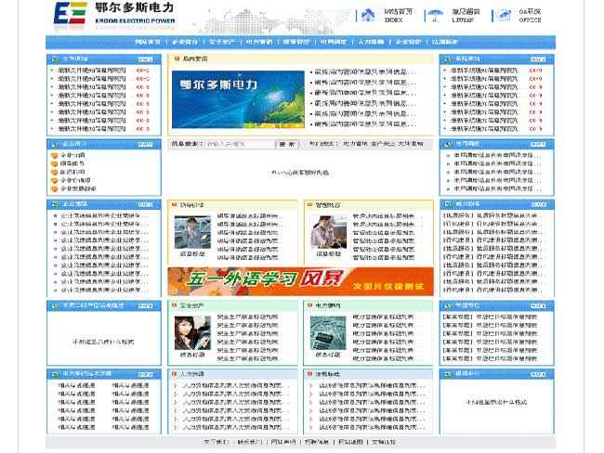
Task: Open 安全生产 in the navigation bar
Action: click(x=219, y=42)
